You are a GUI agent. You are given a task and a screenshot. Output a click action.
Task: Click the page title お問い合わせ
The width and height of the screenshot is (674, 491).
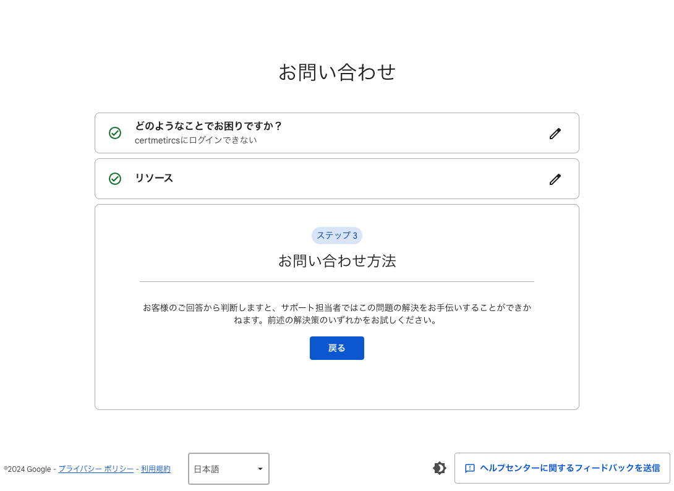336,72
